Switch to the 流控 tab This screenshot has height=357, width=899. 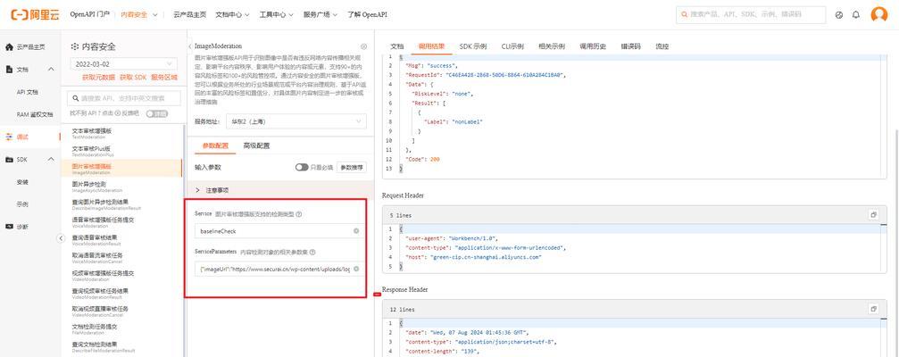[662, 46]
